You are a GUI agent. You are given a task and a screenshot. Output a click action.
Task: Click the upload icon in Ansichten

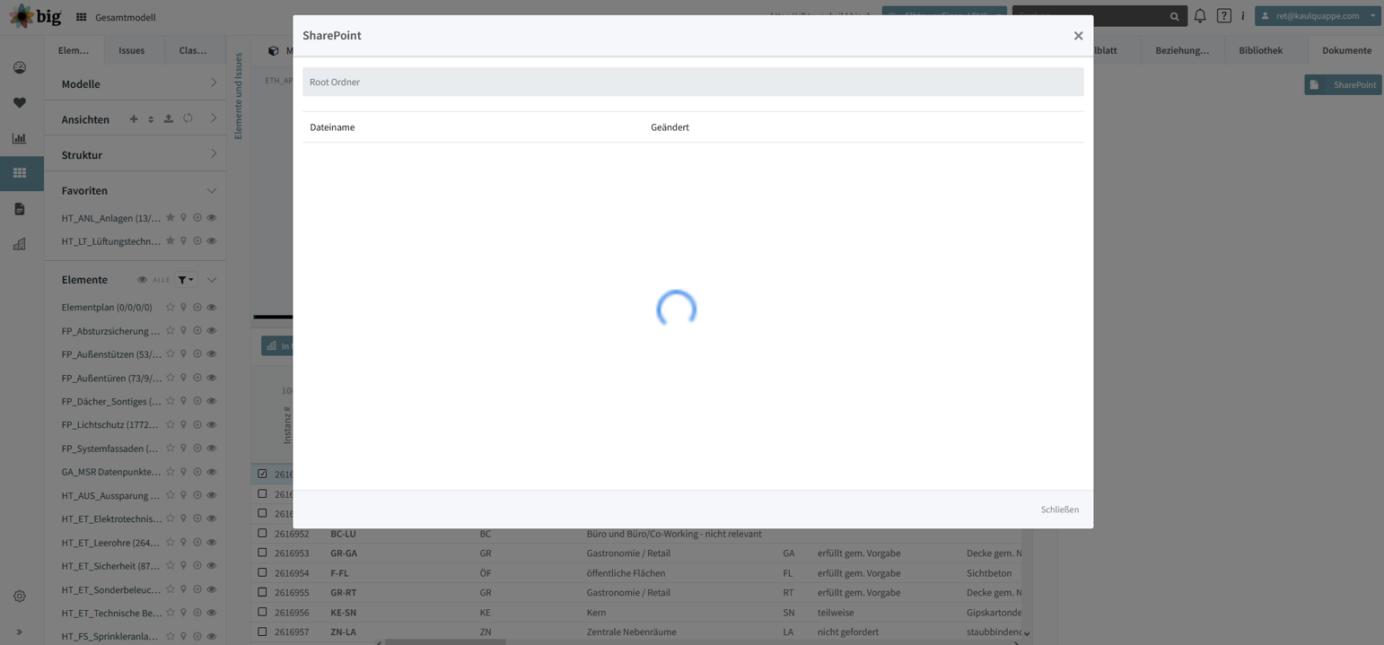[x=169, y=118]
